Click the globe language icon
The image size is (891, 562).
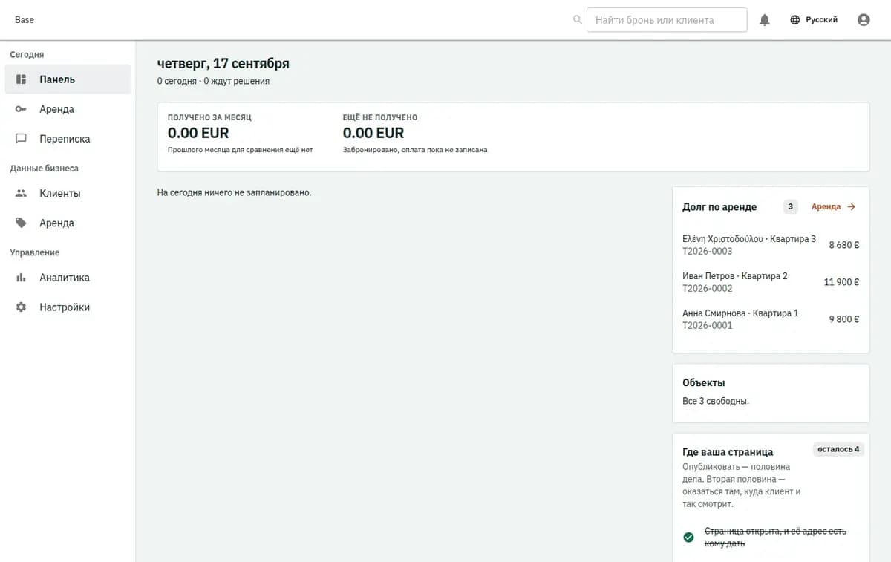(795, 20)
